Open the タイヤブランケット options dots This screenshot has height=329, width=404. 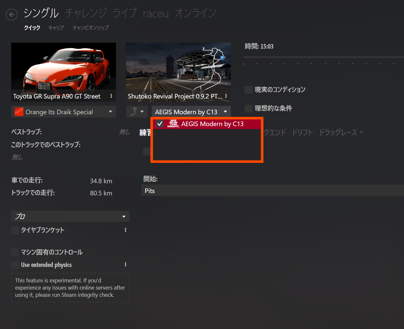[125, 230]
